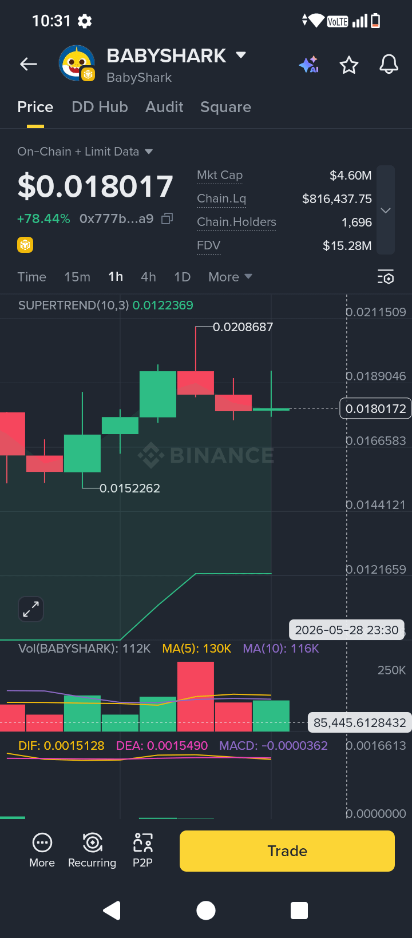Tap the Vol(BABYSHARK) indicator label
This screenshot has height=938, width=412.
tap(84, 649)
